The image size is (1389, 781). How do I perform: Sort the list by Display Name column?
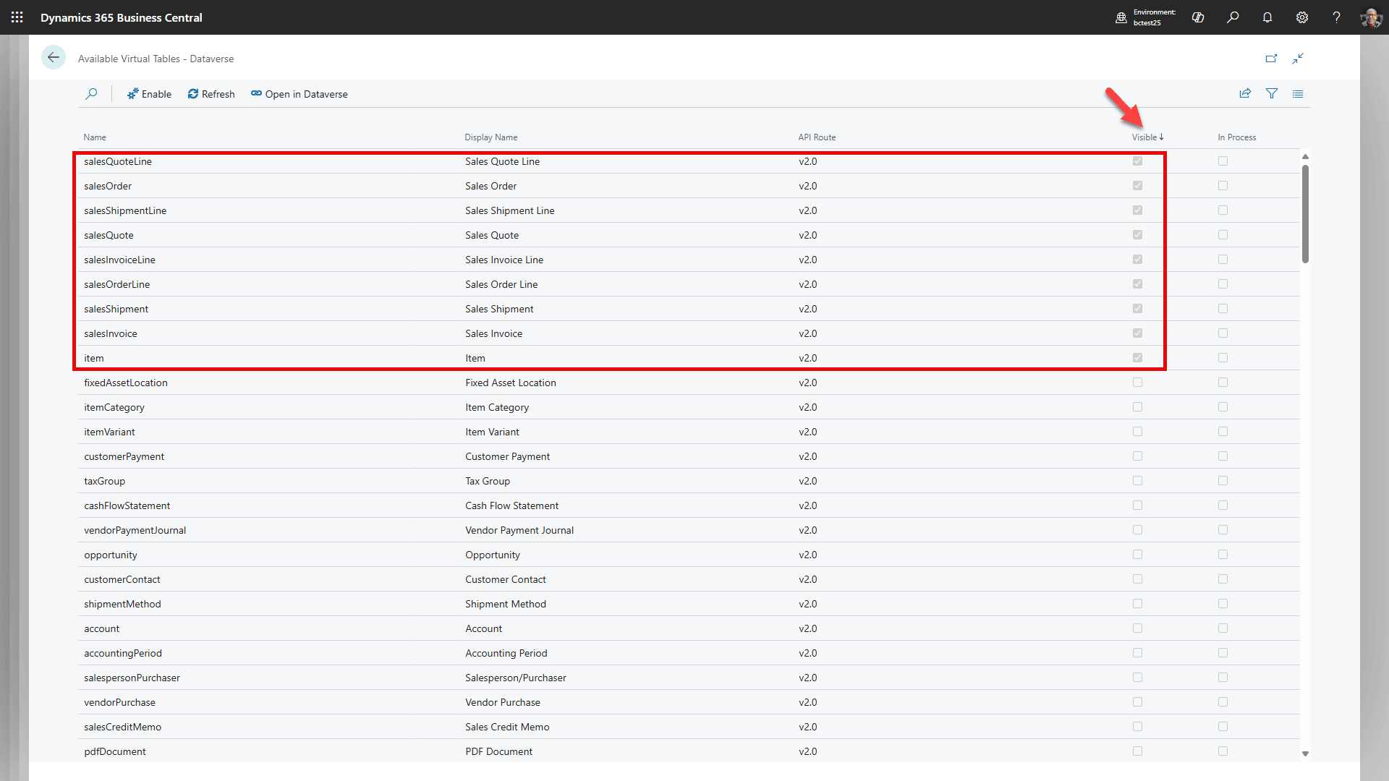490,137
